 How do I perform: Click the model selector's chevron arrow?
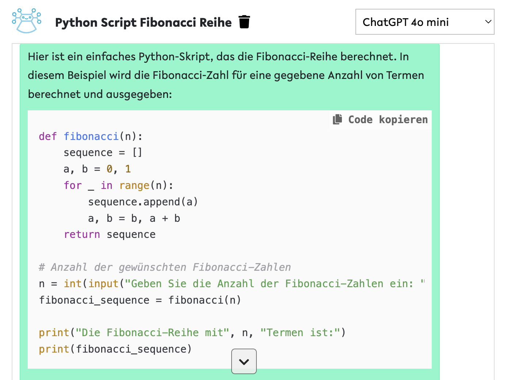point(488,22)
